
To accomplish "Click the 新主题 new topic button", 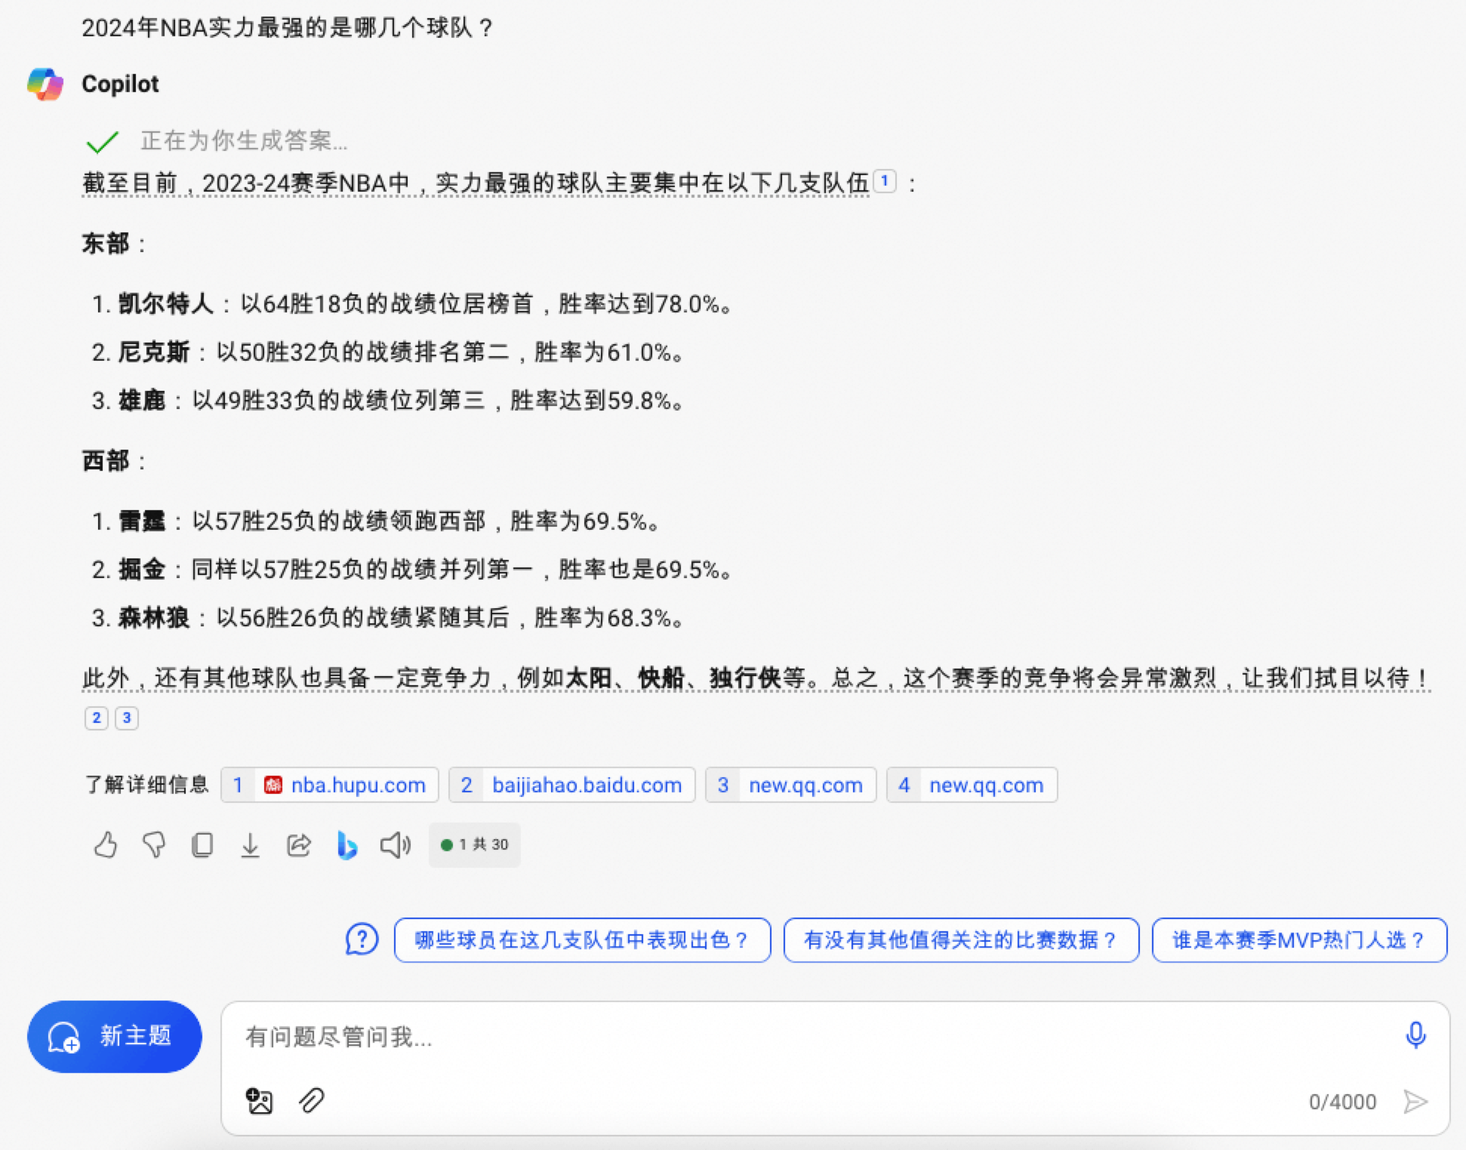I will coord(115,1036).
